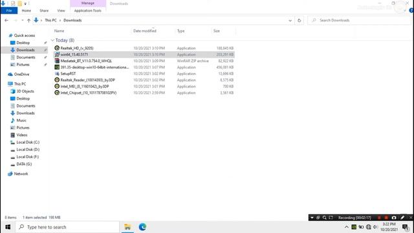Screen dimensions: 414x233
Task: Select the Application Tools tab
Action: coord(88,10)
